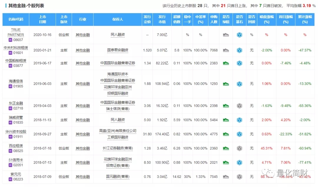
Task: Open 东正金融 stock link
Action: (x=16, y=103)
